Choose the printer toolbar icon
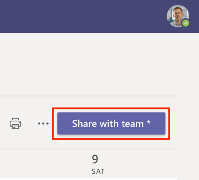 point(15,123)
